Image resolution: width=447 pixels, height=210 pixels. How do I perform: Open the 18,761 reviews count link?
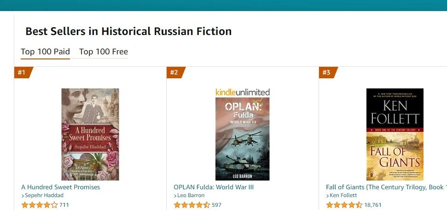(373, 205)
